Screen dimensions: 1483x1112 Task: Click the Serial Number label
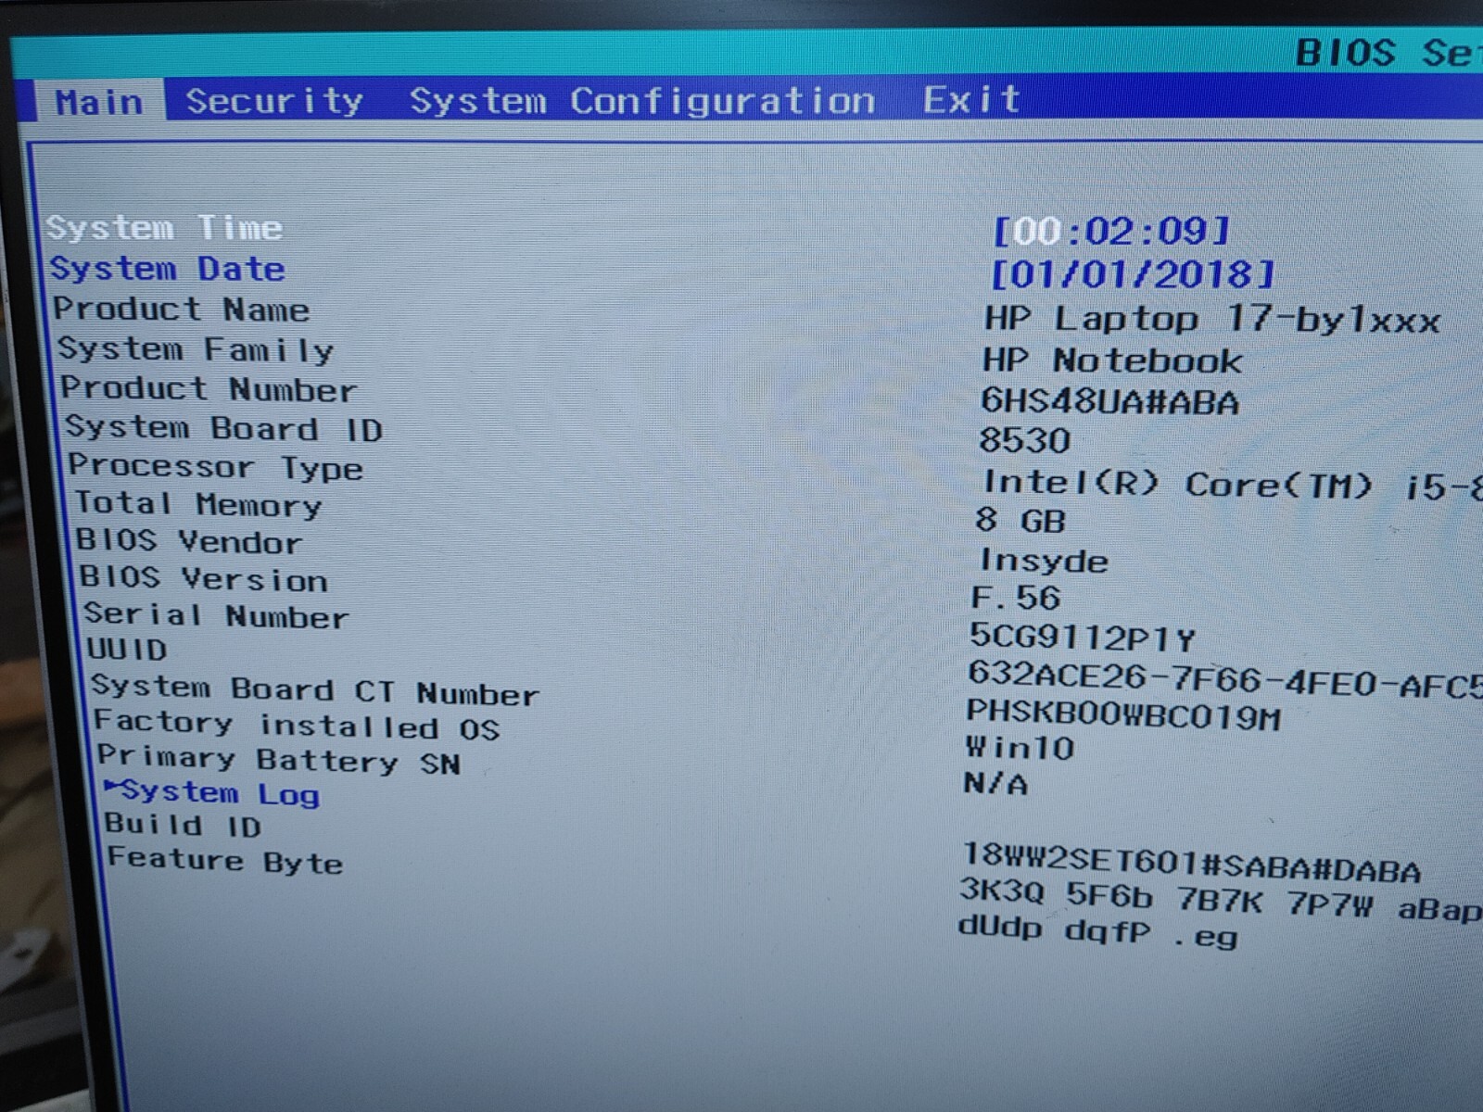[216, 615]
